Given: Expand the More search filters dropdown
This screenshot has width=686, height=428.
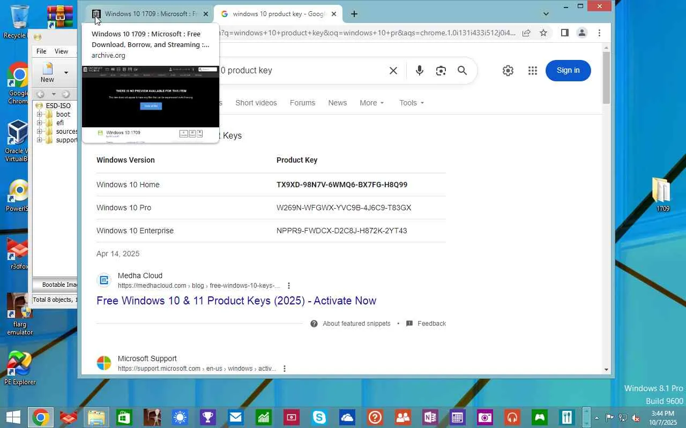Looking at the screenshot, I should pos(372,103).
